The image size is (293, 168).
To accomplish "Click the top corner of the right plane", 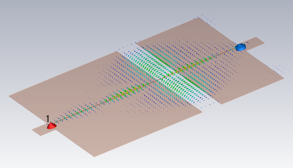I will click(x=198, y=18).
